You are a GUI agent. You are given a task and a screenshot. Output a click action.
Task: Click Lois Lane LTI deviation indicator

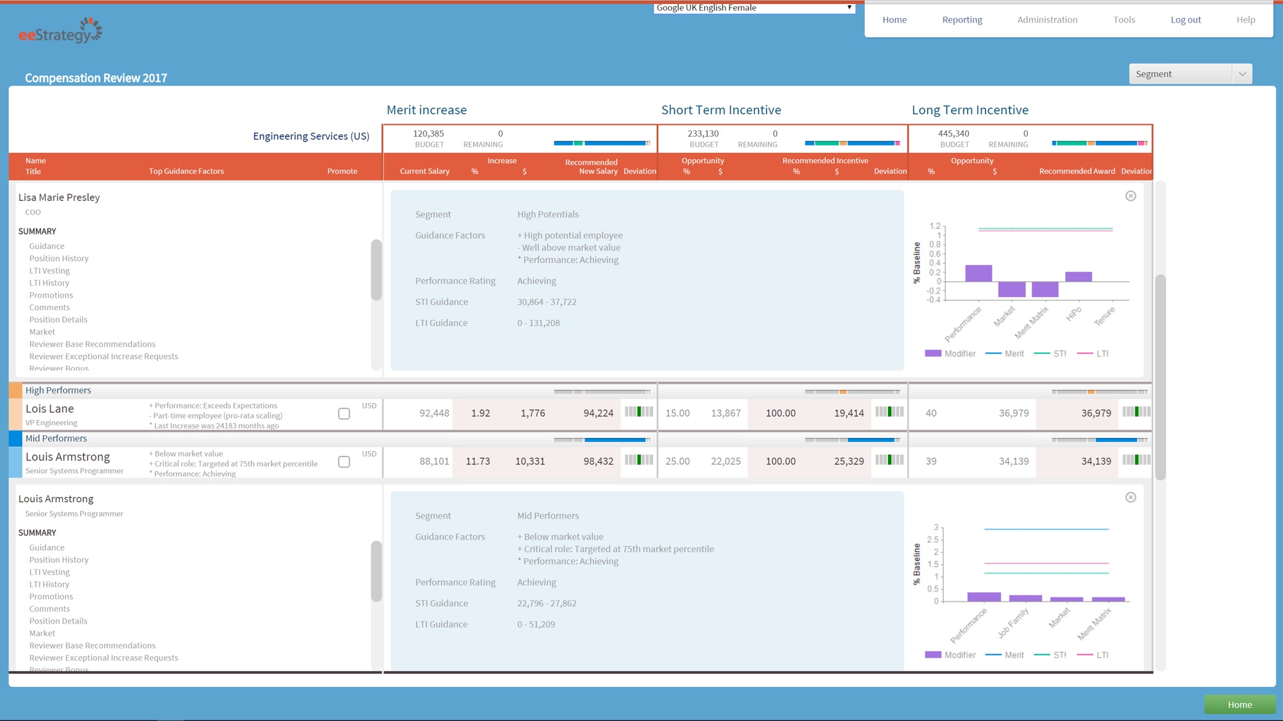pos(1136,412)
